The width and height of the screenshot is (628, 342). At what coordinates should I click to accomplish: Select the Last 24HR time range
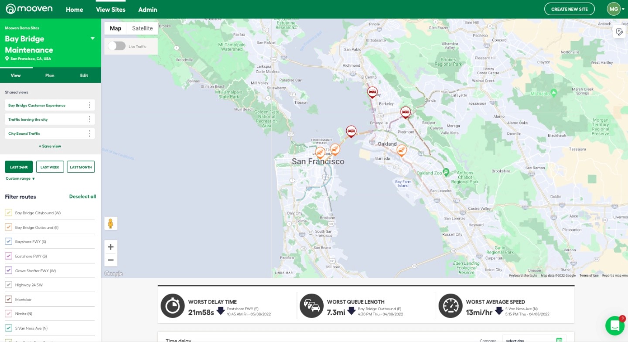19,167
